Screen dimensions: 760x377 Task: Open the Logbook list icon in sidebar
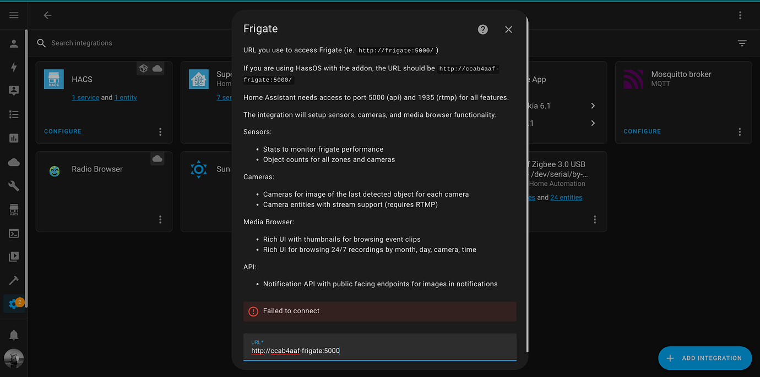click(14, 114)
